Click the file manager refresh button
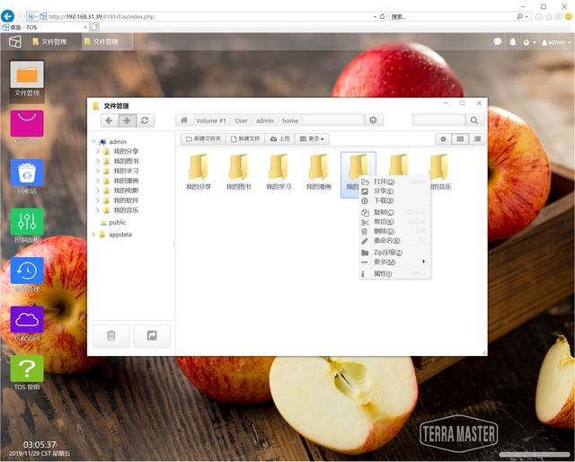The image size is (575, 462). (145, 120)
